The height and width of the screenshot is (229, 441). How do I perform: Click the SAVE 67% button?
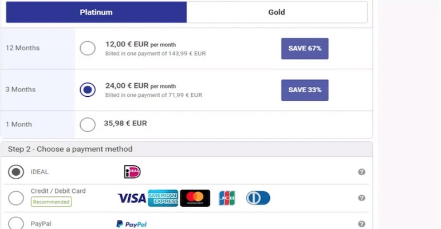305,49
